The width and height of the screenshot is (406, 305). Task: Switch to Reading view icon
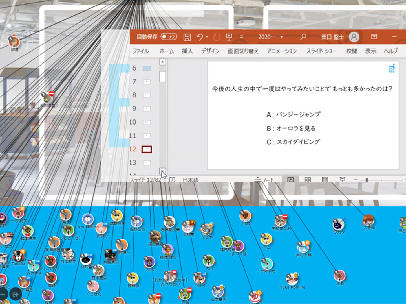325,179
